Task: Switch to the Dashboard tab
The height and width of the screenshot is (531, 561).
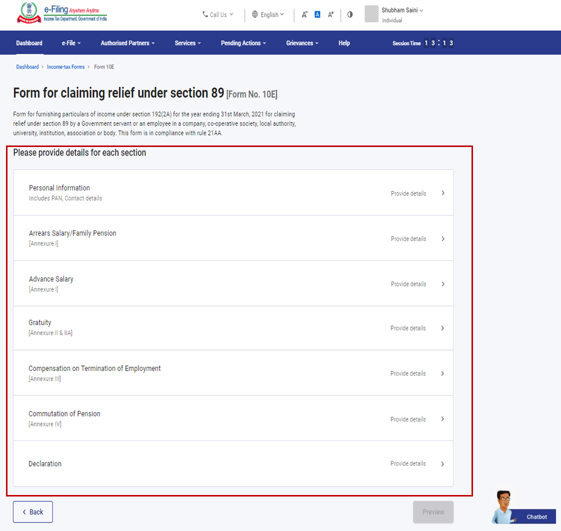Action: tap(29, 43)
